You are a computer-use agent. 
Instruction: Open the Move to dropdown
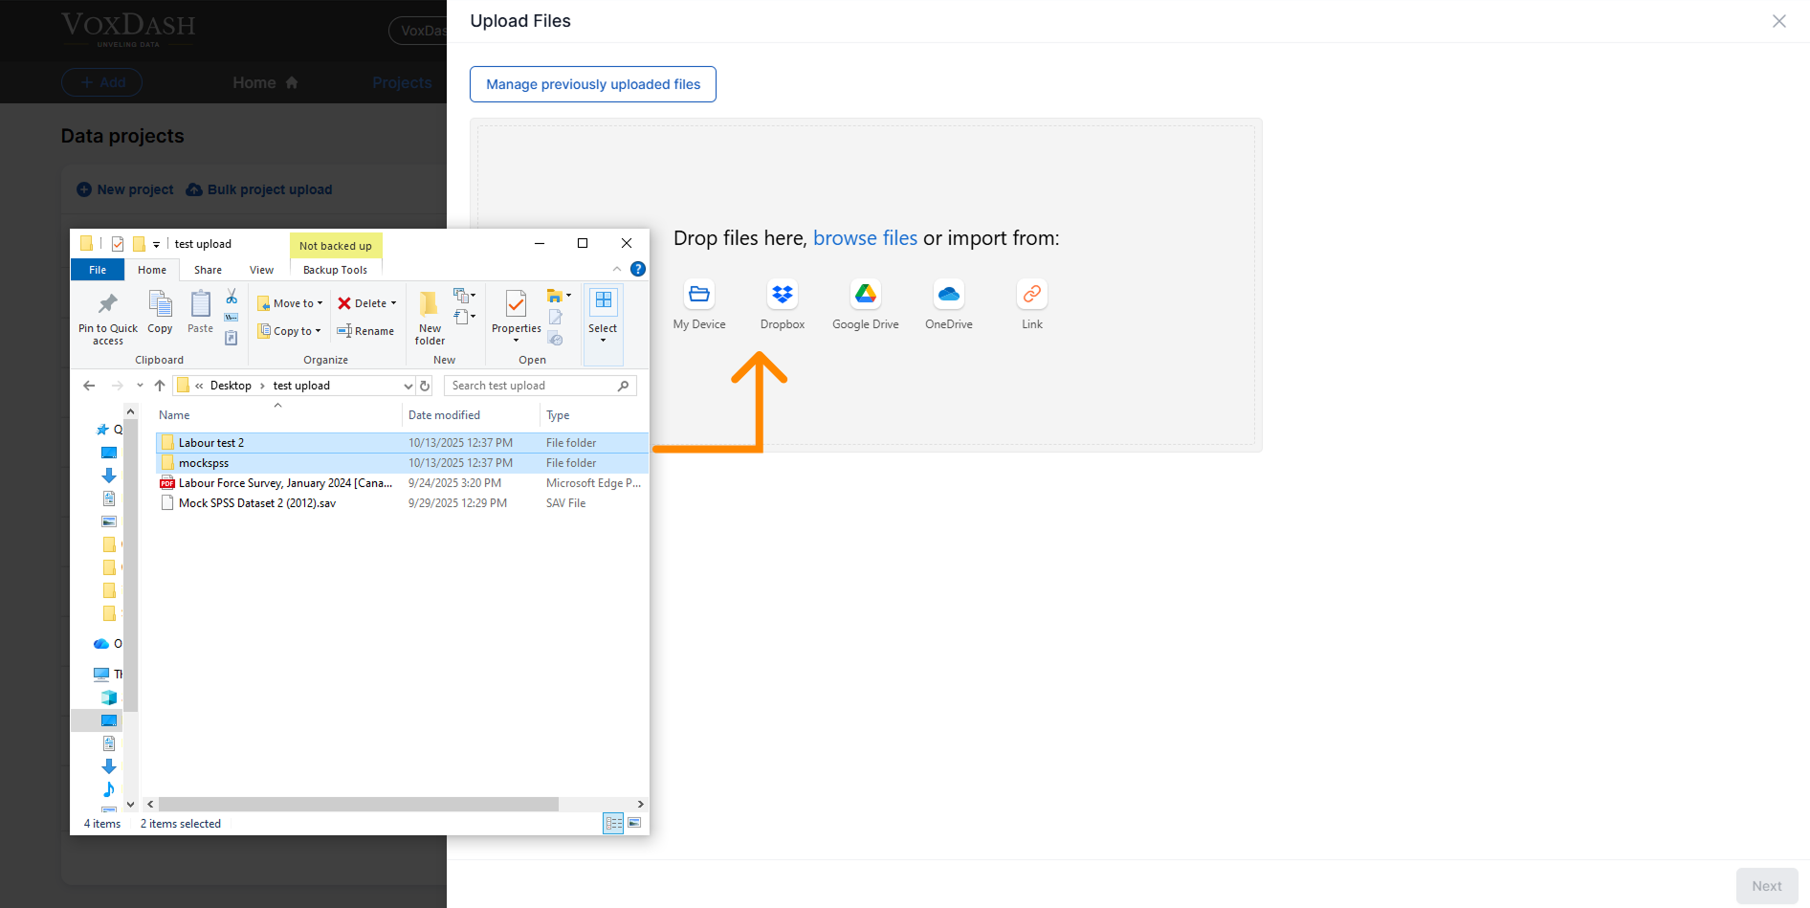[x=290, y=303]
